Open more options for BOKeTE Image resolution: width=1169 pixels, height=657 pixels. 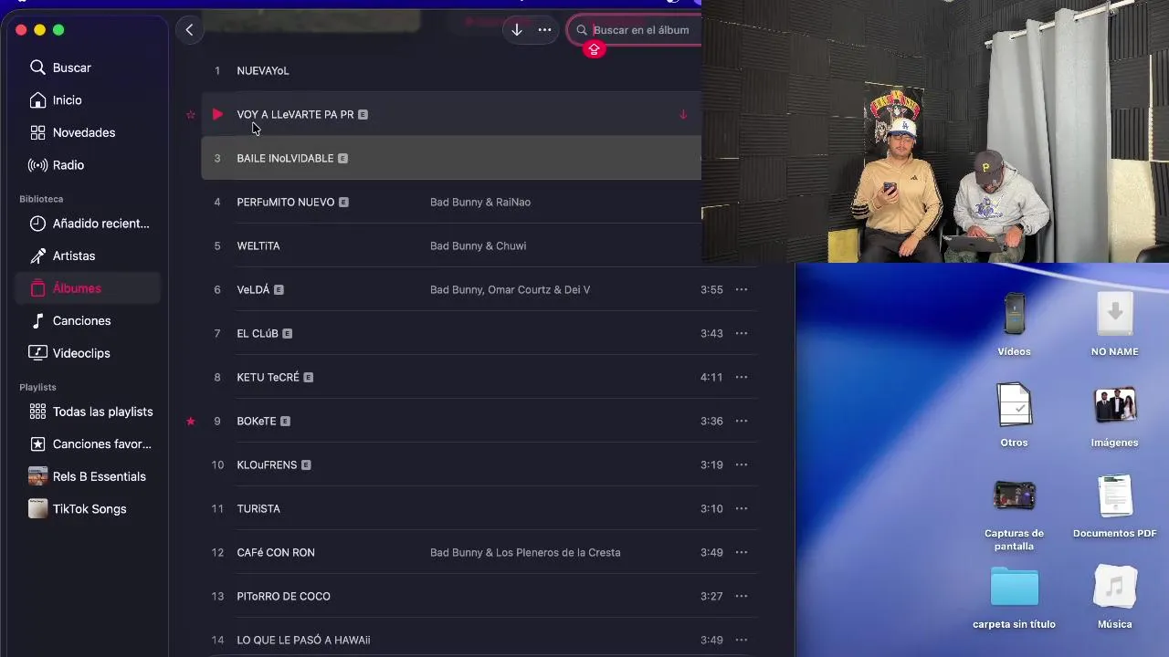742,421
